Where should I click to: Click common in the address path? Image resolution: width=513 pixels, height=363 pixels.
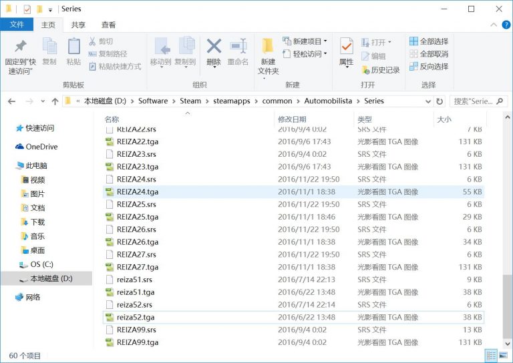[277, 101]
